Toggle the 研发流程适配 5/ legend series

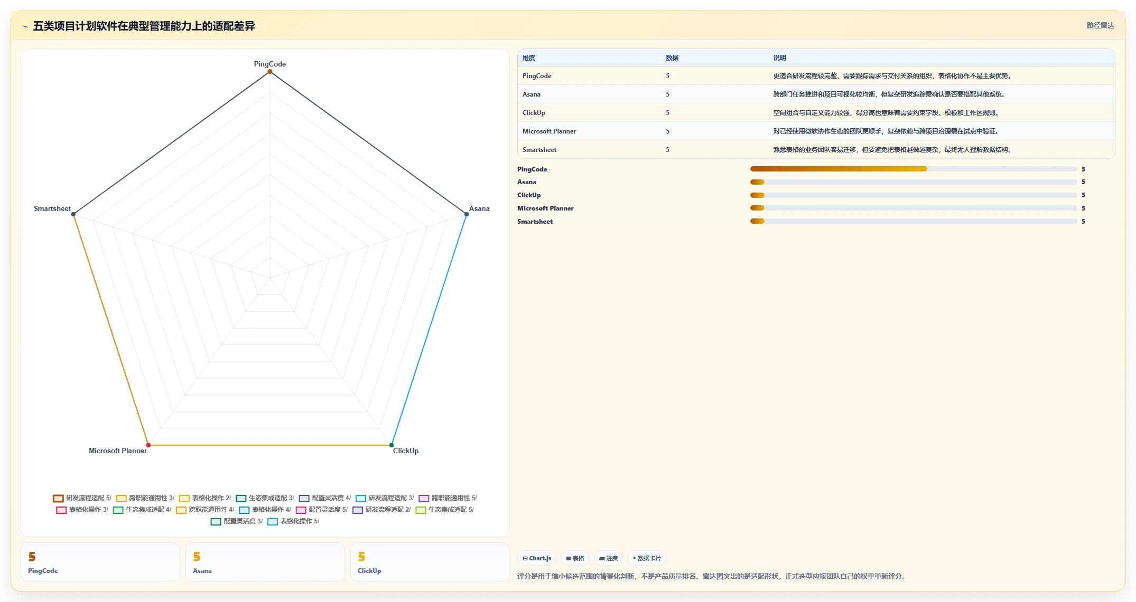[x=82, y=498]
